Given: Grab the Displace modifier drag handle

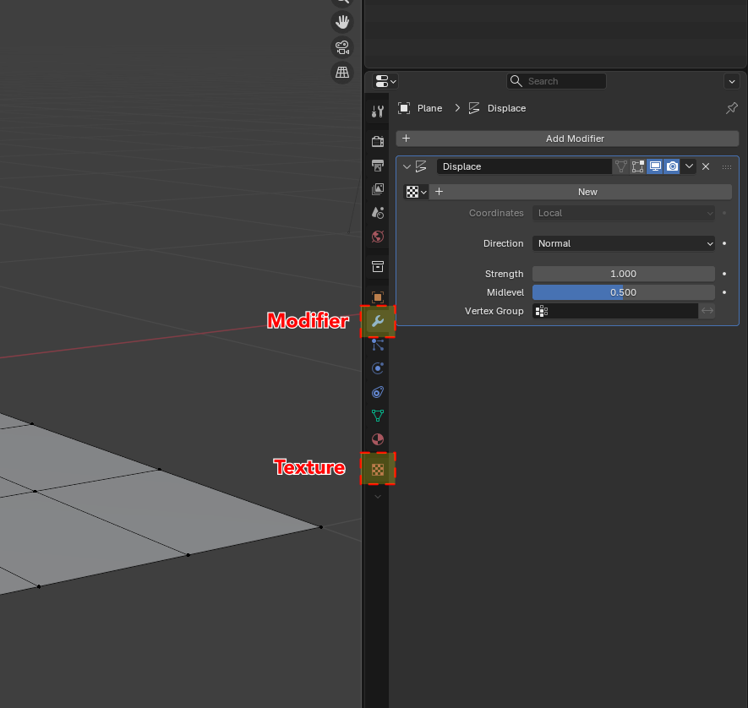Looking at the screenshot, I should point(727,167).
